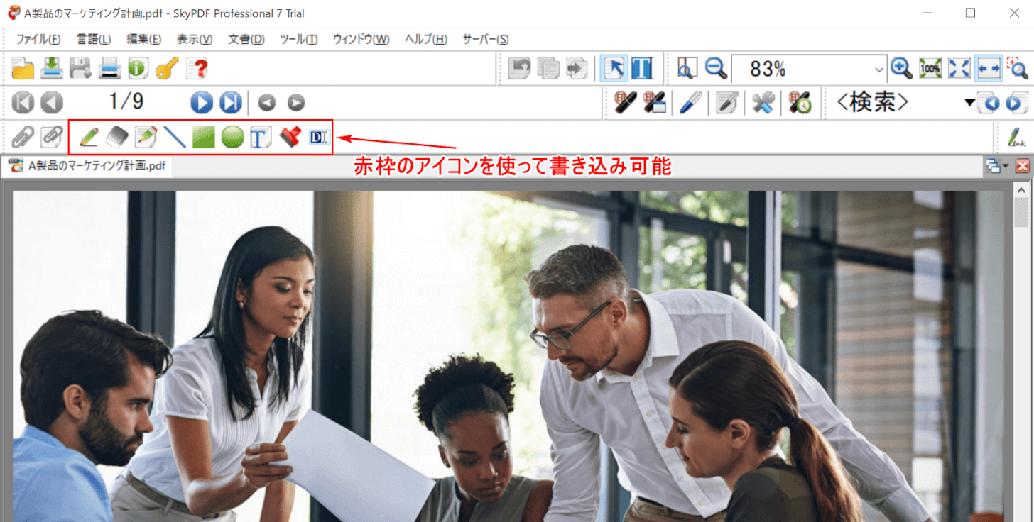Screen dimensions: 1034x522
Task: Select the green ellipse shape tool
Action: [232, 137]
